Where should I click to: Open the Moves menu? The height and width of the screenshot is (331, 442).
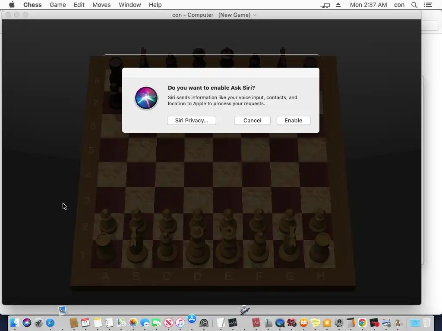[x=101, y=5]
